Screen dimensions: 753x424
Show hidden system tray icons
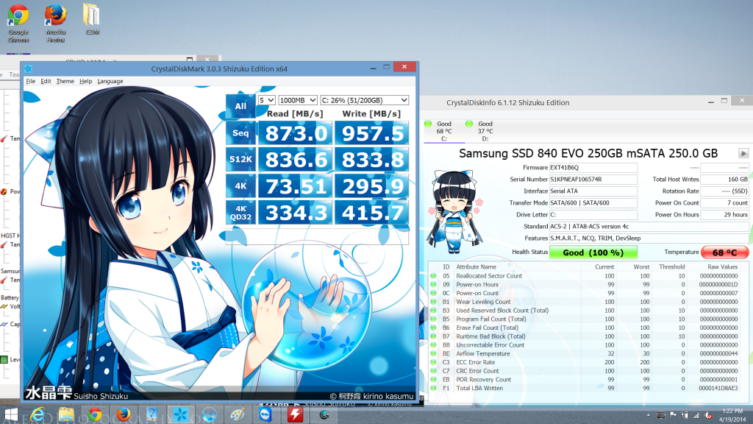[649, 415]
